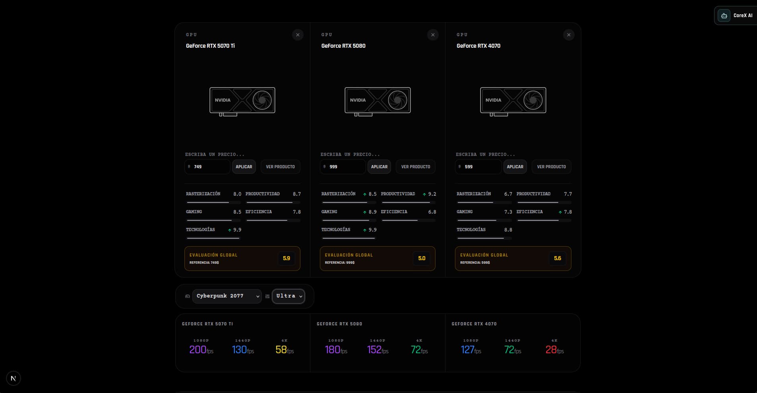Close the GeForce RTX 5080 comparison card
The width and height of the screenshot is (757, 393).
(433, 35)
